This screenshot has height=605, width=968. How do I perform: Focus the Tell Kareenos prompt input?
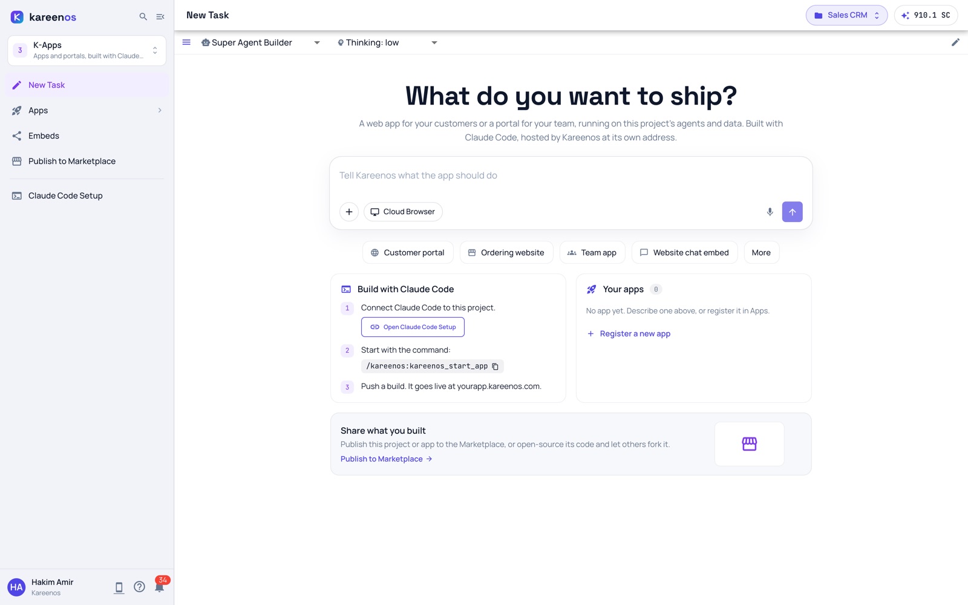[x=571, y=175]
